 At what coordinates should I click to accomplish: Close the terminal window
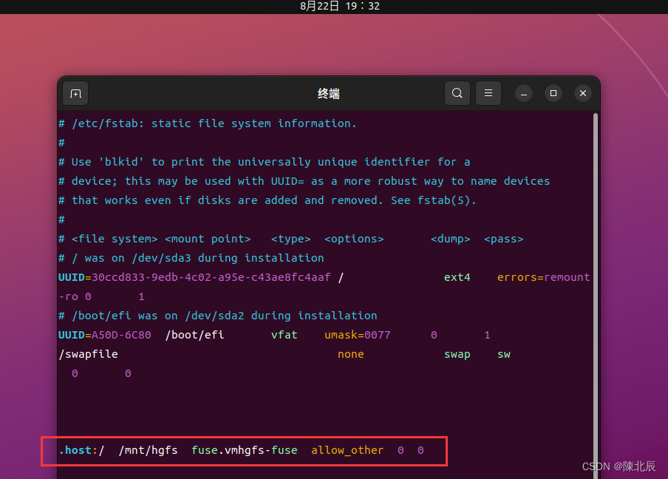(x=583, y=93)
